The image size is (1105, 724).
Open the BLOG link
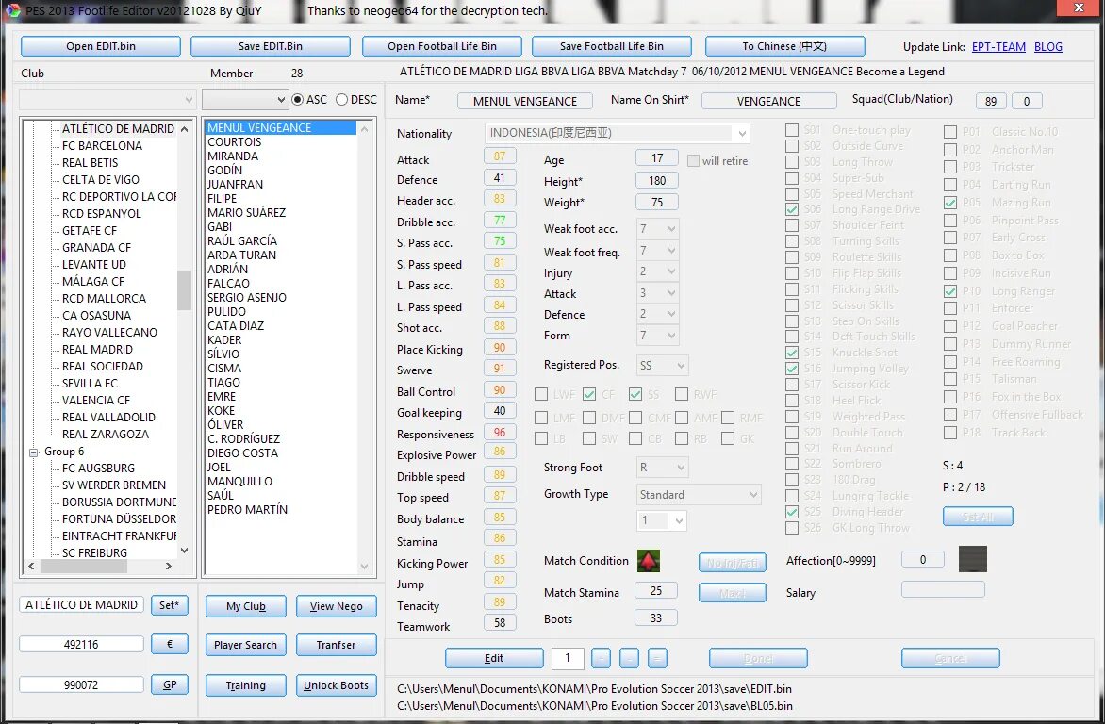(1048, 45)
